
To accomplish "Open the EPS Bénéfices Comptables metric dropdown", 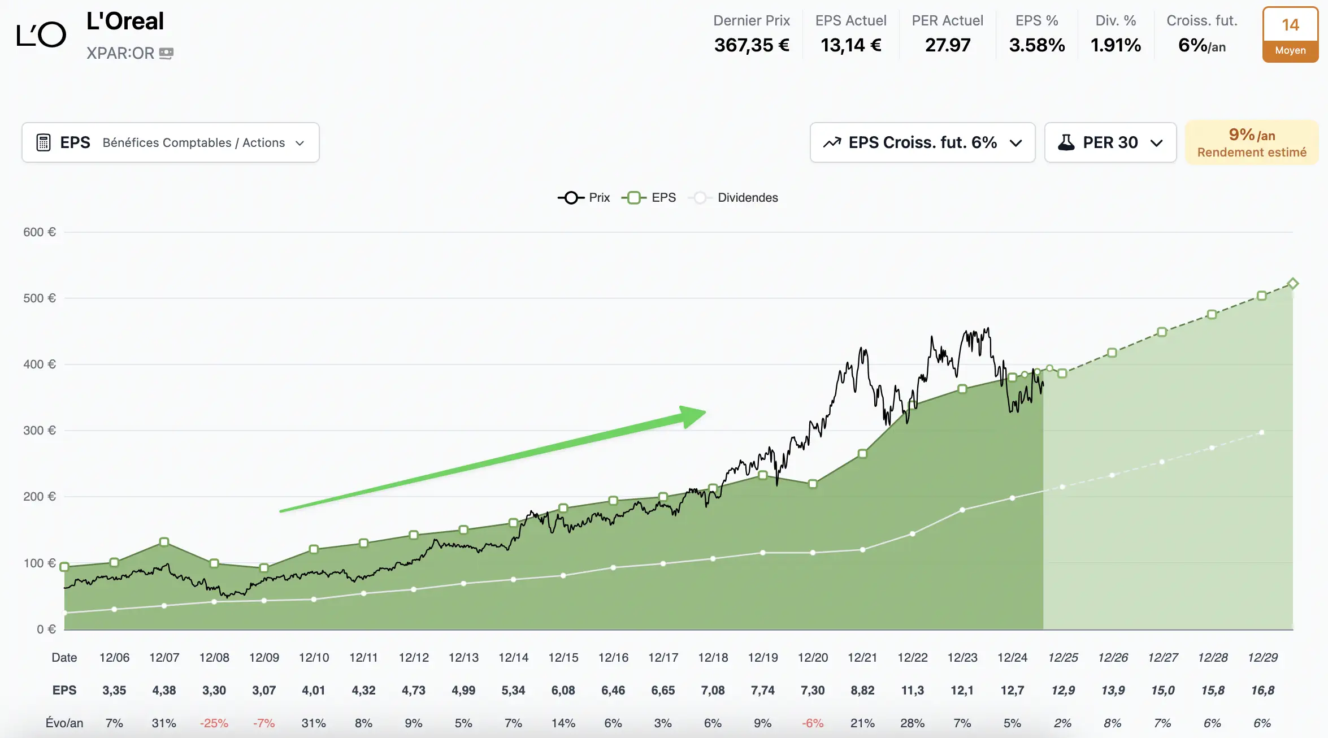I will pyautogui.click(x=171, y=142).
